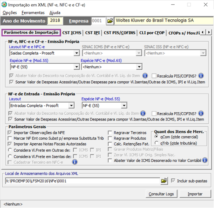Select qTrib (qtde tributária) option
Viewport: 214px width, 208px height.
click(157, 143)
